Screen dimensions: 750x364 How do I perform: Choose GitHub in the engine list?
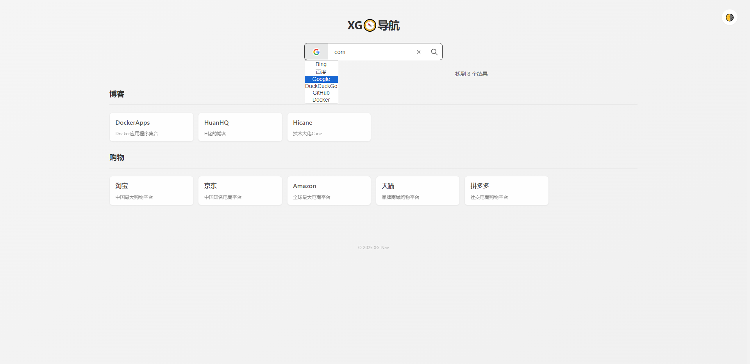[321, 93]
